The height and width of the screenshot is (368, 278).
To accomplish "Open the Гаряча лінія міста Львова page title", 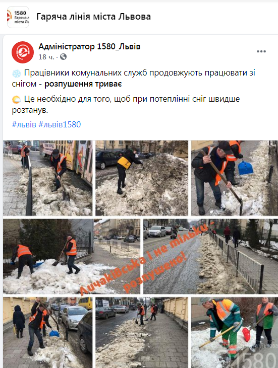I will click(x=93, y=17).
